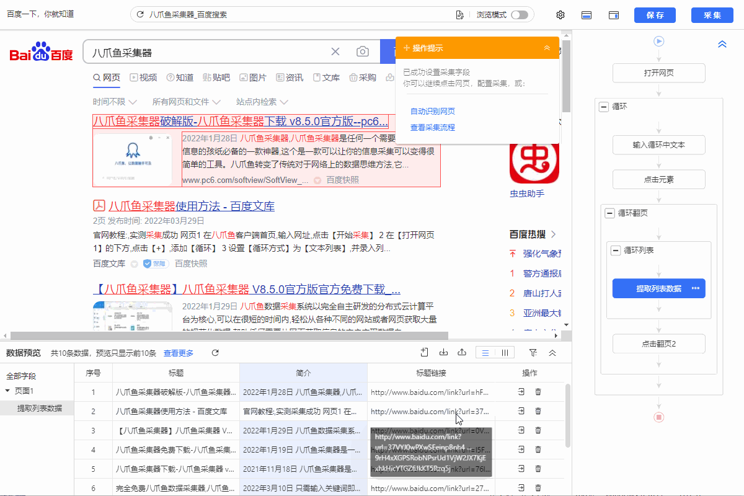744x496 pixels.
Task: Click the go-to icon in row 1
Action: click(x=521, y=392)
